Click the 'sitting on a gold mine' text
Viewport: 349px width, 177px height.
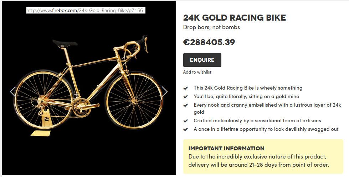[x=246, y=97]
